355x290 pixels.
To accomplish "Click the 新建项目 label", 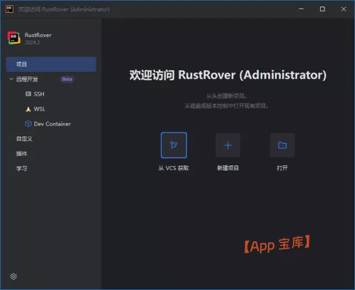I will (x=228, y=168).
